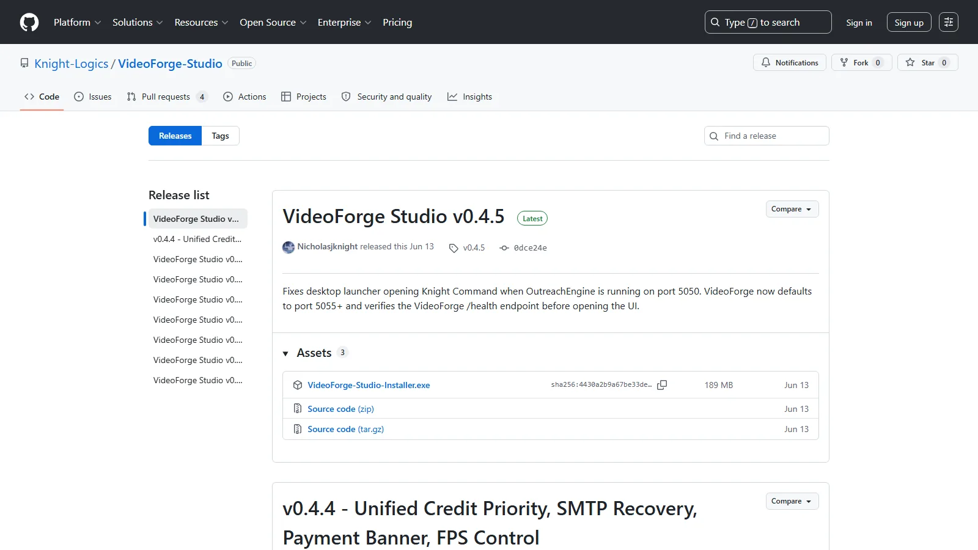Open the Pull requests tab

167,97
